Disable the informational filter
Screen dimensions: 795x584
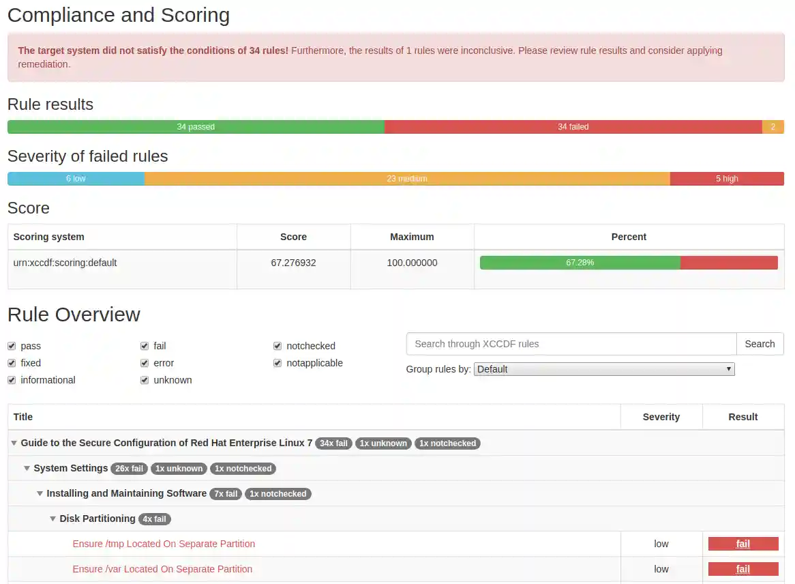(x=12, y=380)
